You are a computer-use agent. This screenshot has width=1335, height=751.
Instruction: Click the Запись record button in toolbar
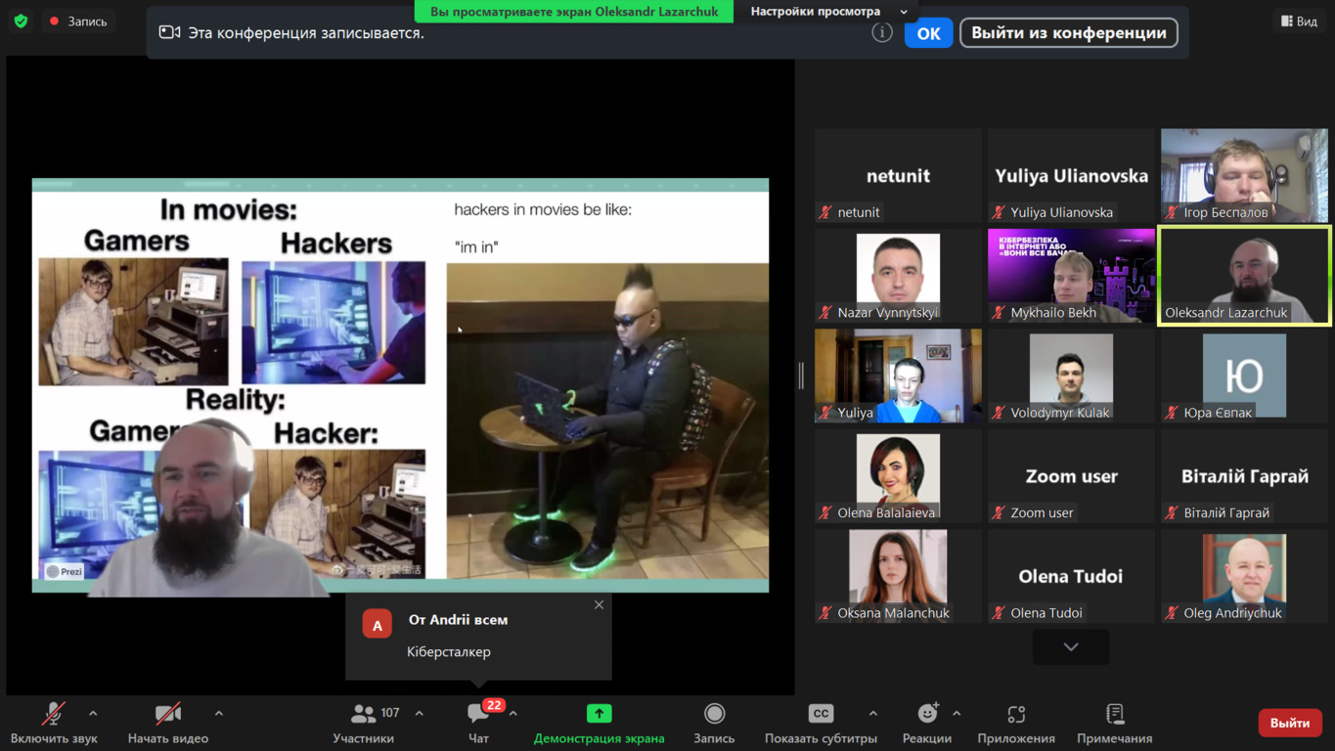(714, 724)
